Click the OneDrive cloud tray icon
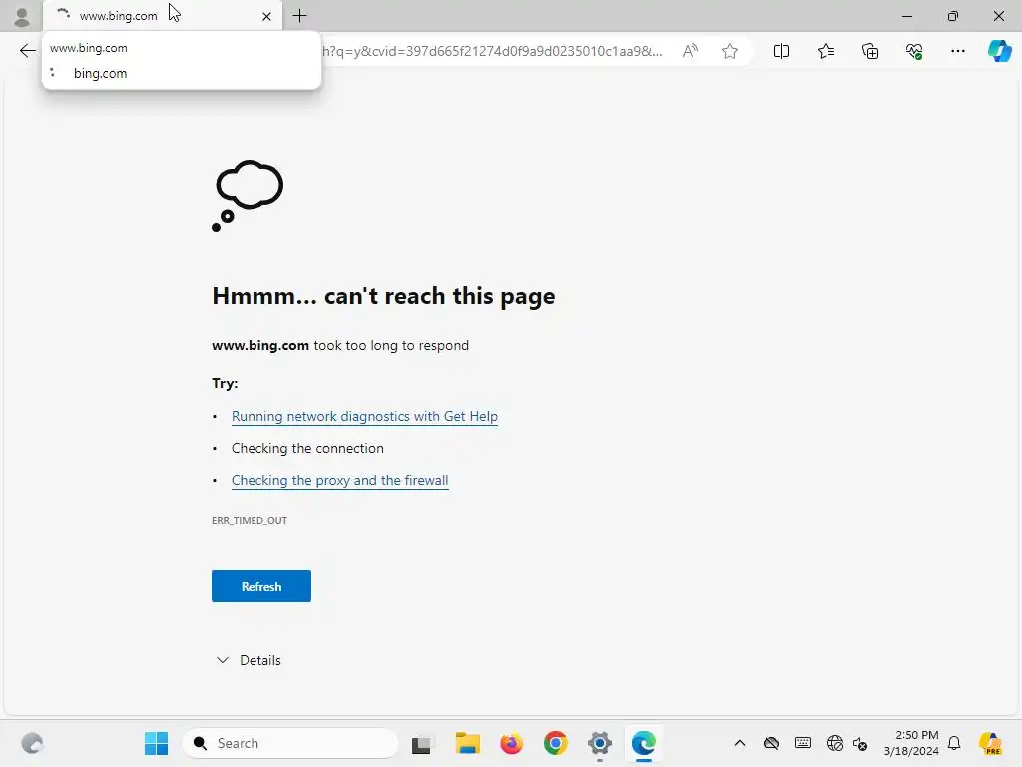The width and height of the screenshot is (1022, 767). [771, 743]
